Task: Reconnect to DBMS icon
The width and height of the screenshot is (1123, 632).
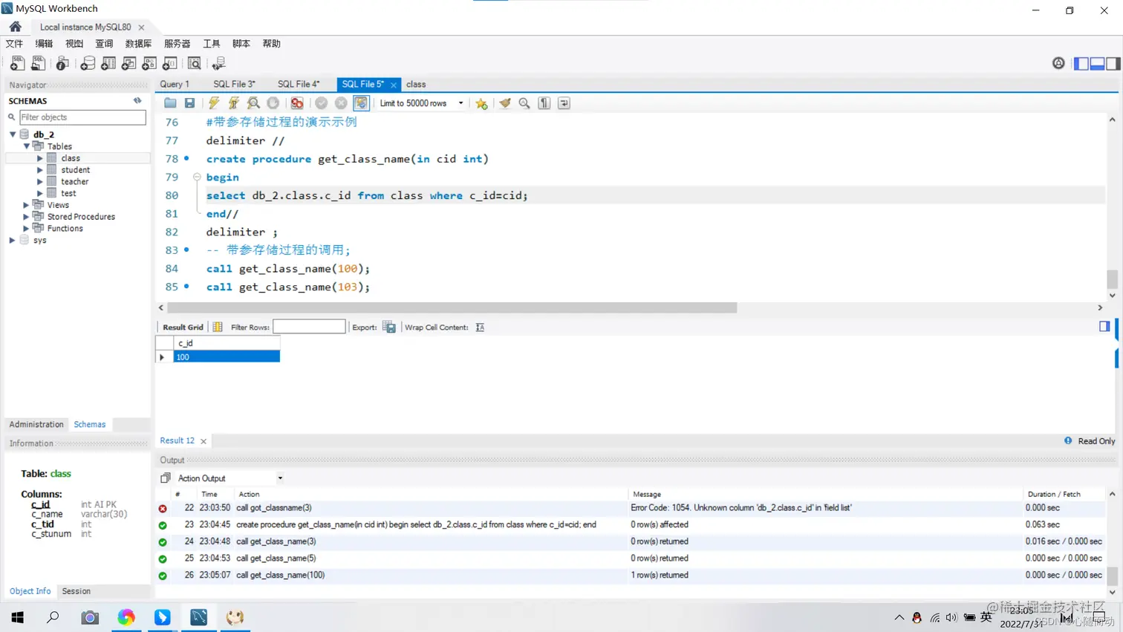Action: pos(219,64)
